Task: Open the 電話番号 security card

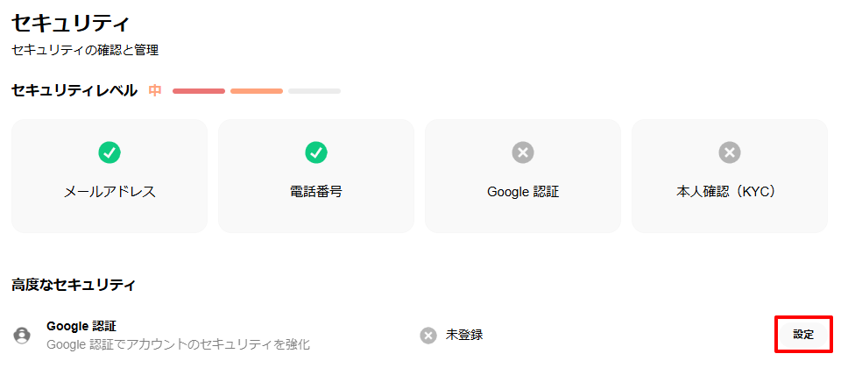Action: (x=316, y=176)
